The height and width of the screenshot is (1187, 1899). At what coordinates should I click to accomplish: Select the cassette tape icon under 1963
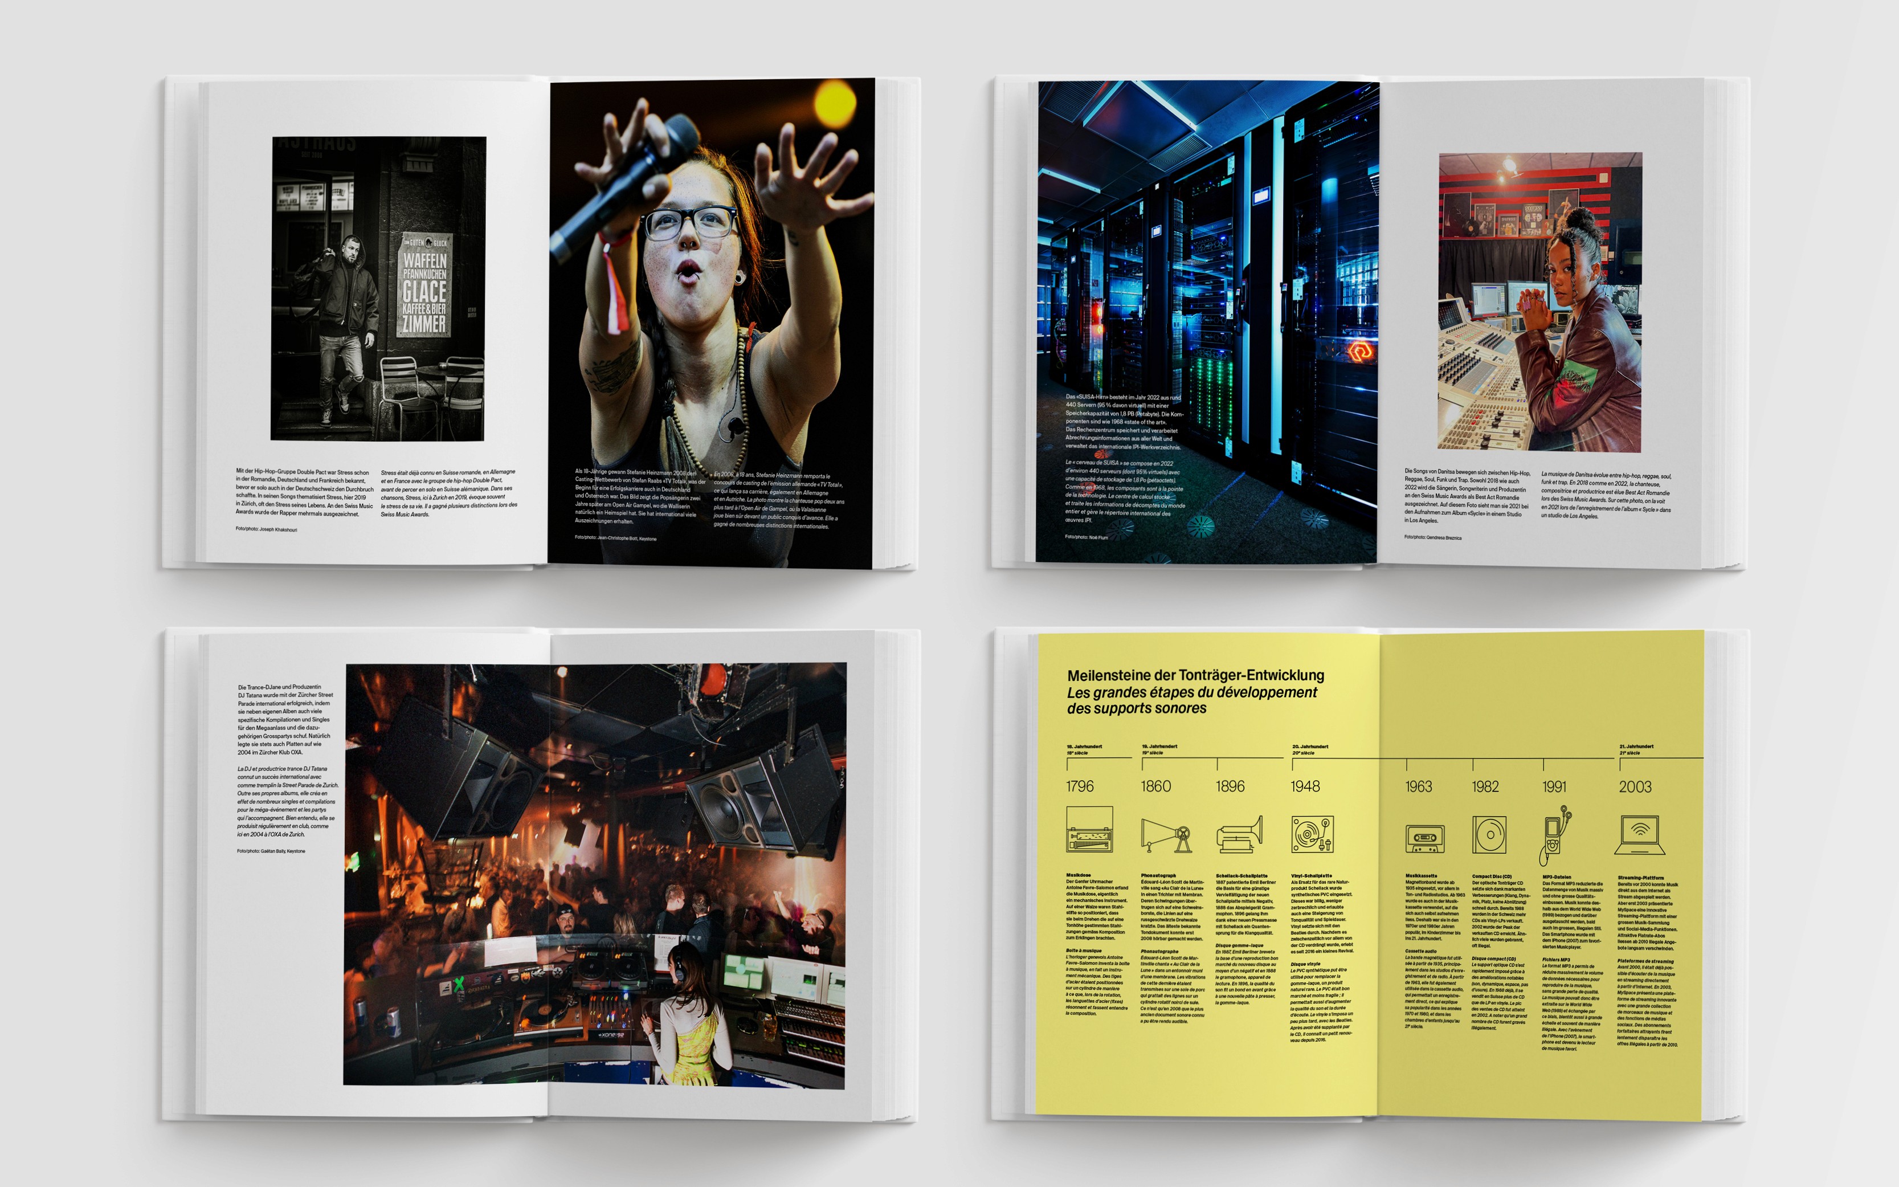click(x=1425, y=838)
